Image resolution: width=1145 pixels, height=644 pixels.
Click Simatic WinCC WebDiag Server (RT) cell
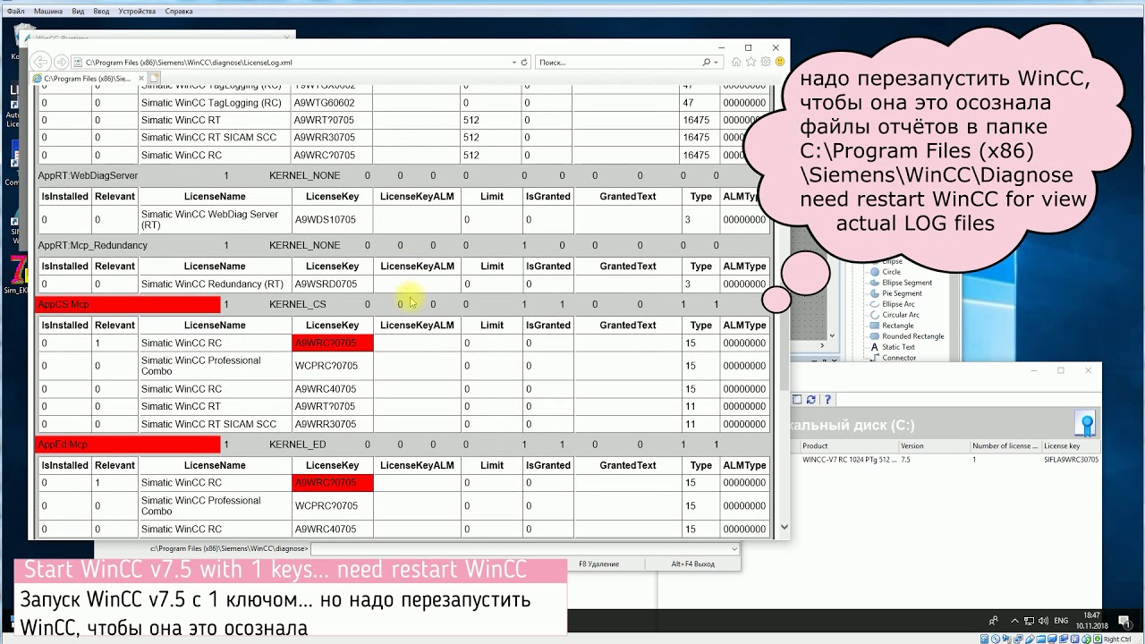coord(215,220)
